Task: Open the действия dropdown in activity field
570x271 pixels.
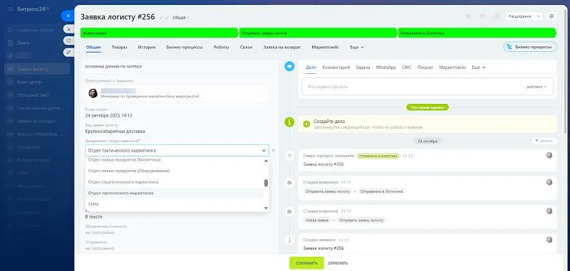Action: click(x=537, y=87)
